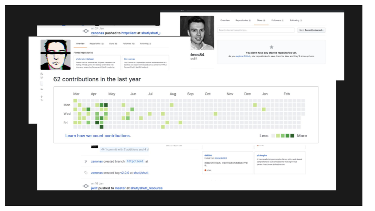Click the black-and-white profile photo
This screenshot has height=211, width=375.
coord(197,33)
